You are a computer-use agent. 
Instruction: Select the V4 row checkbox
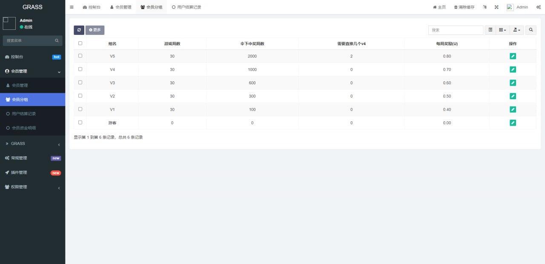pos(80,69)
